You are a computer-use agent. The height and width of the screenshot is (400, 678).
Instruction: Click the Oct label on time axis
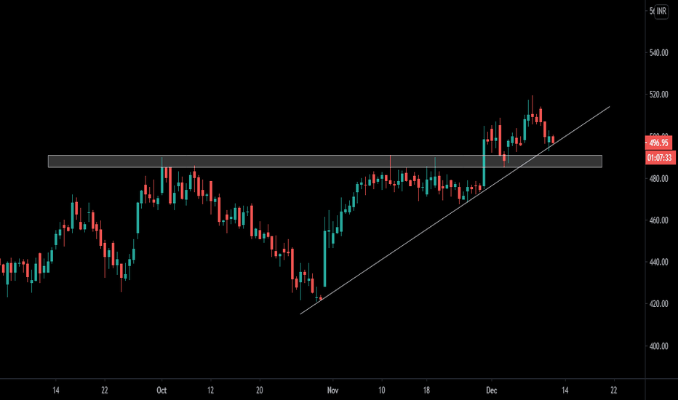click(x=161, y=391)
